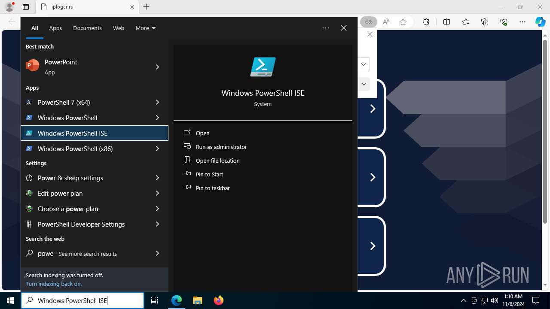Click Open for Windows PowerShell ISE

tap(202, 133)
